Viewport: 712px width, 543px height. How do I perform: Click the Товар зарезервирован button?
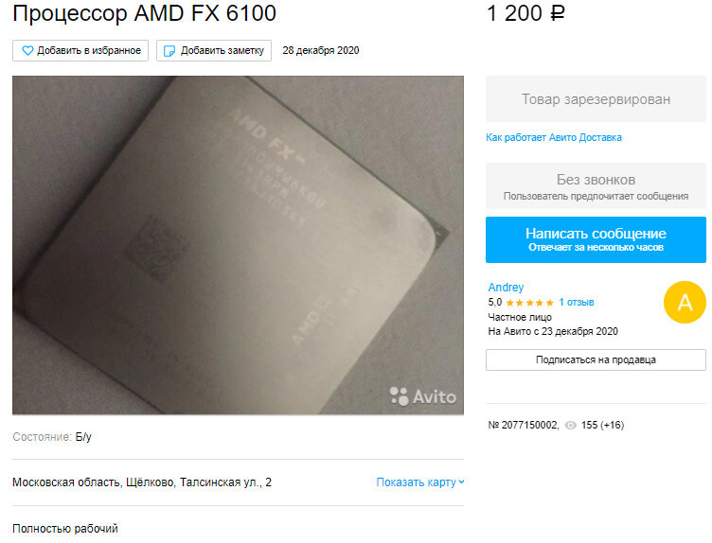[596, 99]
